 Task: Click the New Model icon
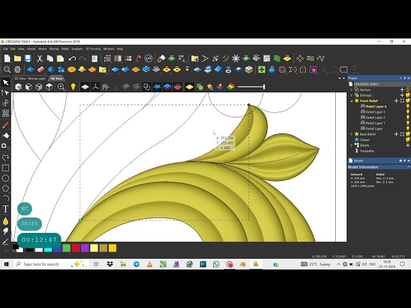[7, 58]
